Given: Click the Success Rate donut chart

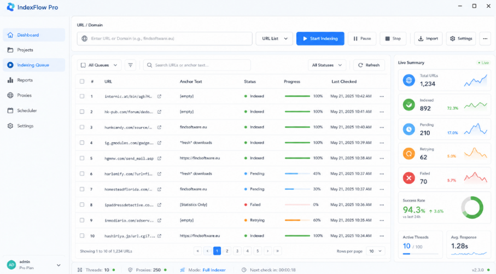Looking at the screenshot, I should click(x=472, y=208).
